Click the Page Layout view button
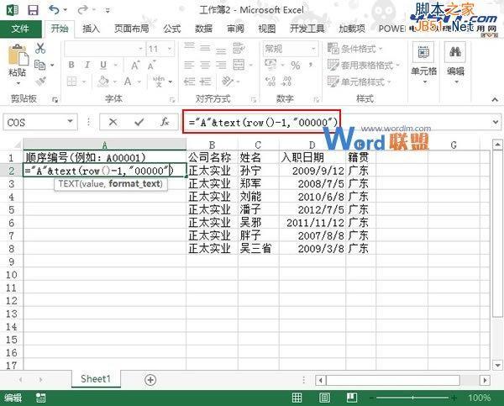The height and width of the screenshot is (406, 504). coord(324,398)
